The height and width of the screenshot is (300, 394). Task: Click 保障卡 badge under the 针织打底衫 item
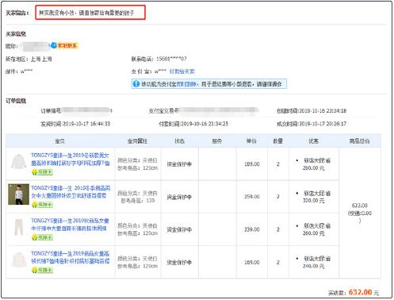pos(42,270)
